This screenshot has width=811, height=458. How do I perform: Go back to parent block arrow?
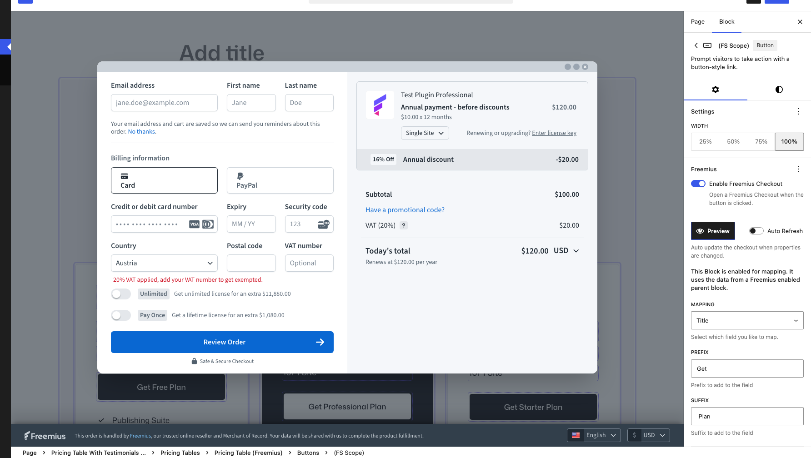point(696,45)
